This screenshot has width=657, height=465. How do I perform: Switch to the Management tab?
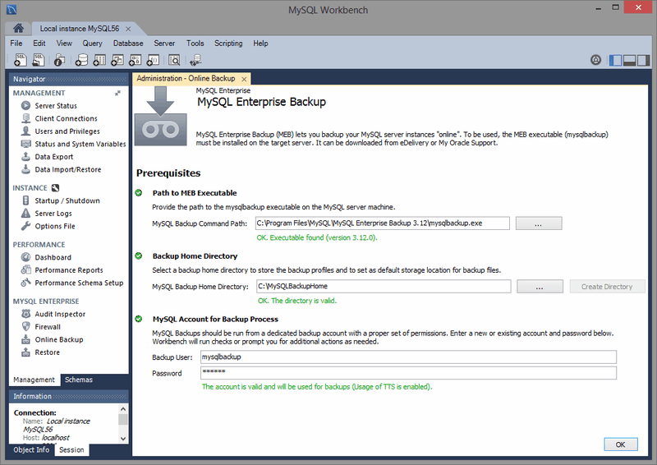34,380
